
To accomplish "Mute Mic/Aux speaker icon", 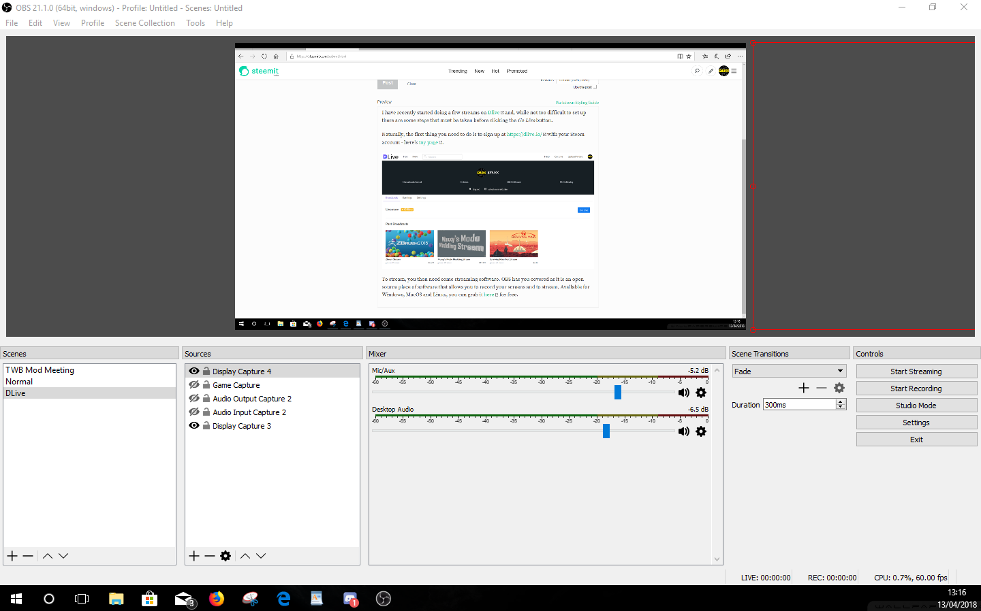I will tap(684, 393).
